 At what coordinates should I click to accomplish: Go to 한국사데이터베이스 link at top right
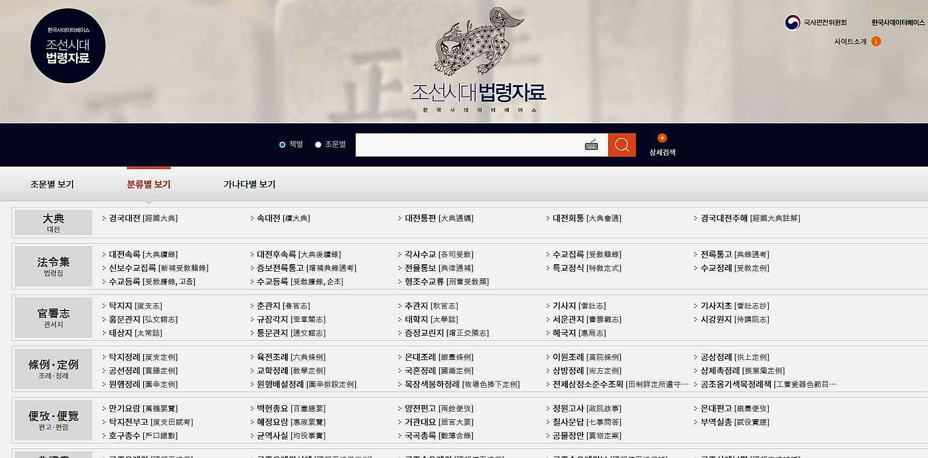coord(898,23)
